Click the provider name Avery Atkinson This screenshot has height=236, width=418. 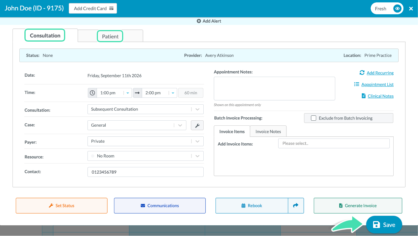click(219, 55)
